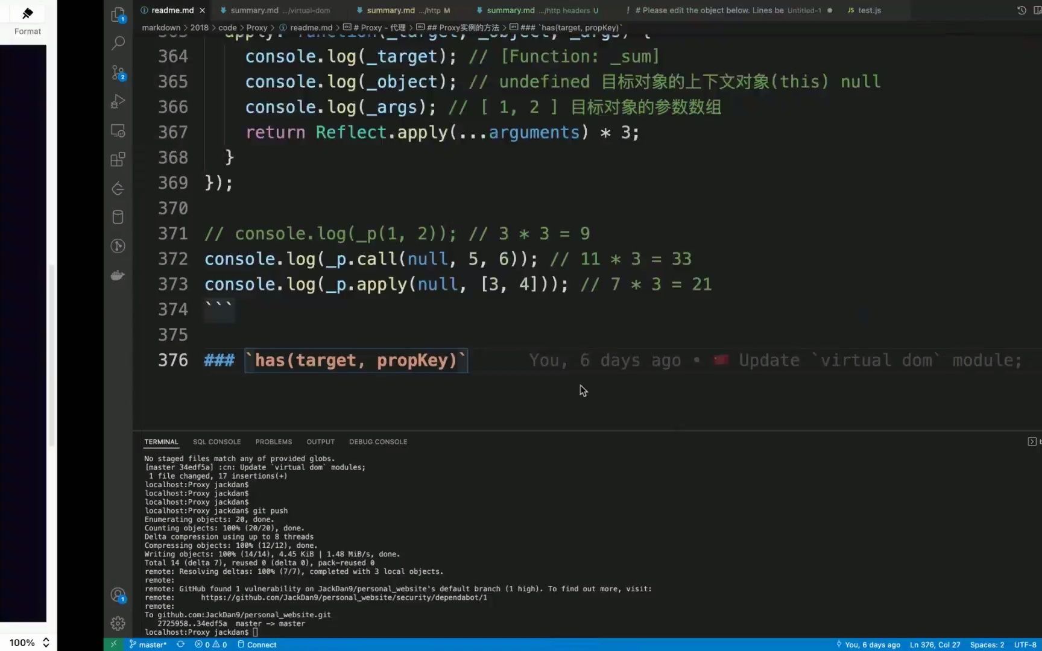Image resolution: width=1042 pixels, height=651 pixels.
Task: Click the timeline history icon at top right
Action: pos(1021,10)
